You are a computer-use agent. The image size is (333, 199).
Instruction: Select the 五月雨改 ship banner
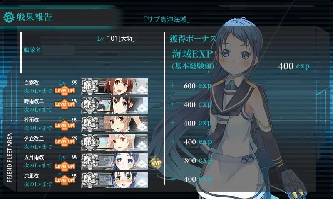[114, 161]
